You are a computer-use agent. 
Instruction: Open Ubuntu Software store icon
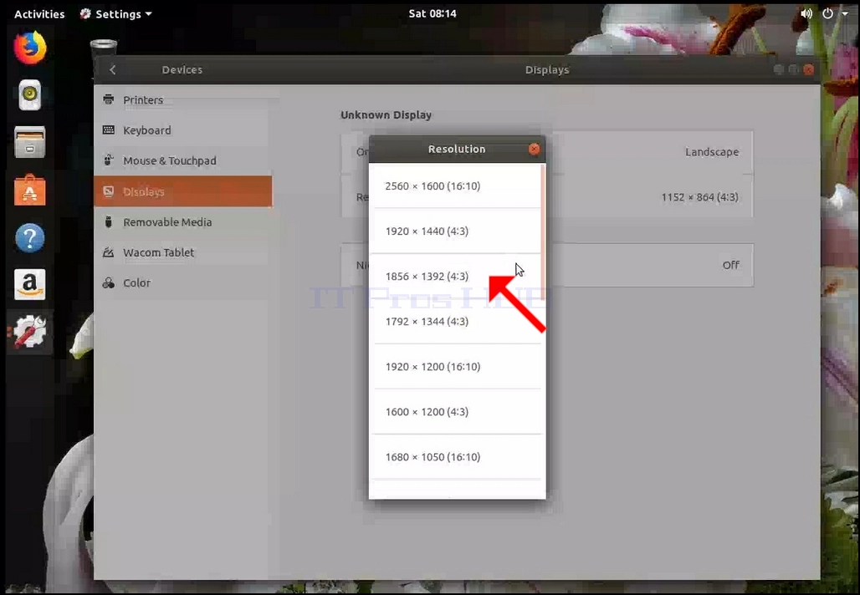[x=29, y=190]
